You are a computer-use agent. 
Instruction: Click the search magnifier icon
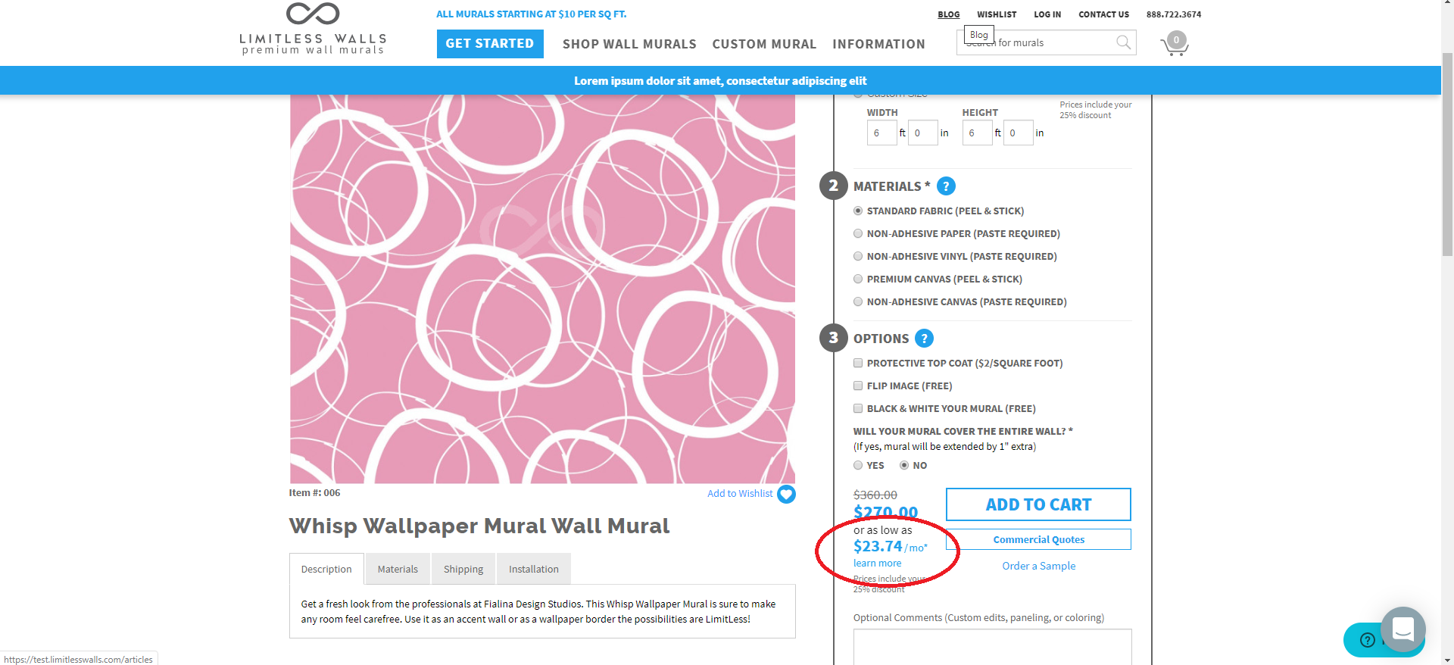coord(1123,43)
